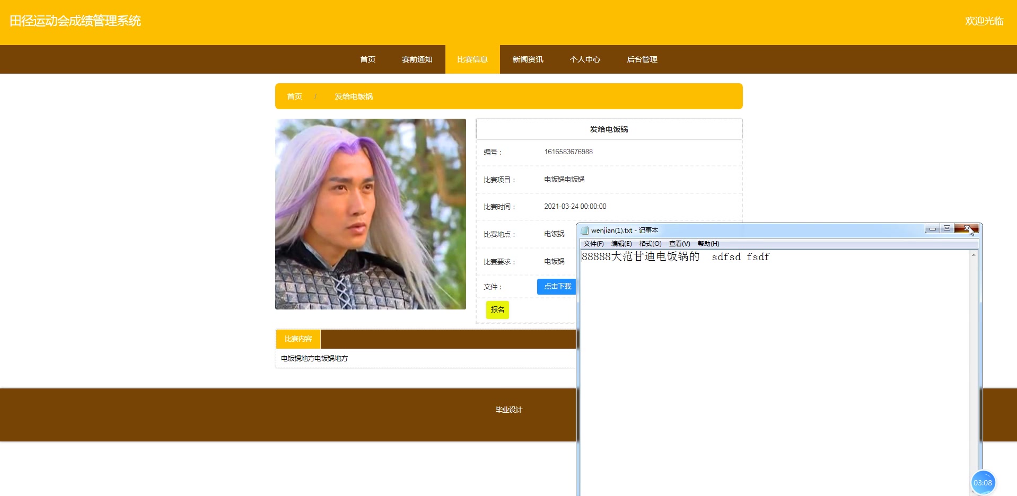Open the 赛前通知 navigation item
Image resolution: width=1017 pixels, height=496 pixels.
pos(417,59)
